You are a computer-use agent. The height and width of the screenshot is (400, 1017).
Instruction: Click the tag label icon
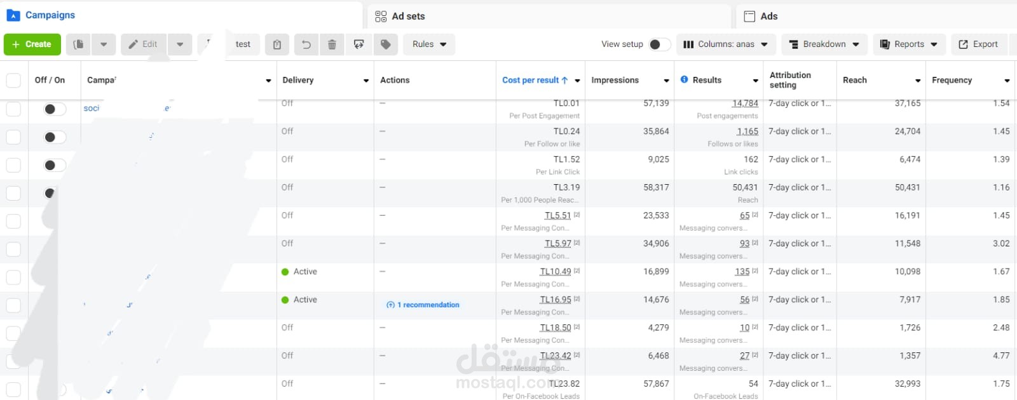(x=386, y=44)
